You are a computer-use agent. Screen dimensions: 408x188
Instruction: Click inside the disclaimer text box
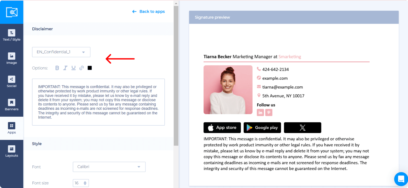click(x=98, y=102)
